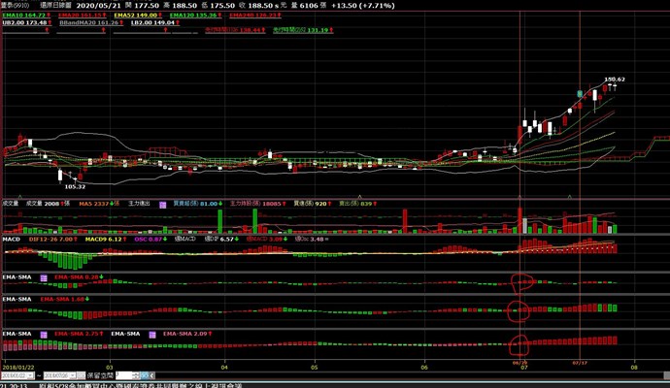Click the MACD panel title
This screenshot has width=670, height=388.
11,238
